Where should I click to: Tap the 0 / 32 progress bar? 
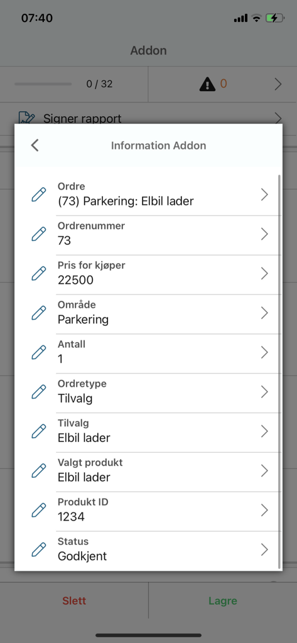coord(43,84)
